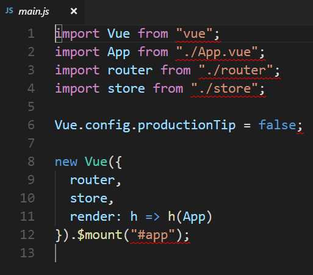
Task: Click the store entry on line 10
Action: pyautogui.click(x=88, y=198)
